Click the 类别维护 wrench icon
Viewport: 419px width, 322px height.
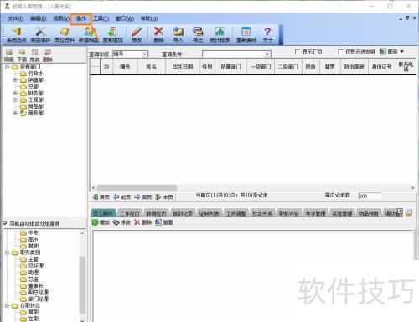[x=40, y=34]
